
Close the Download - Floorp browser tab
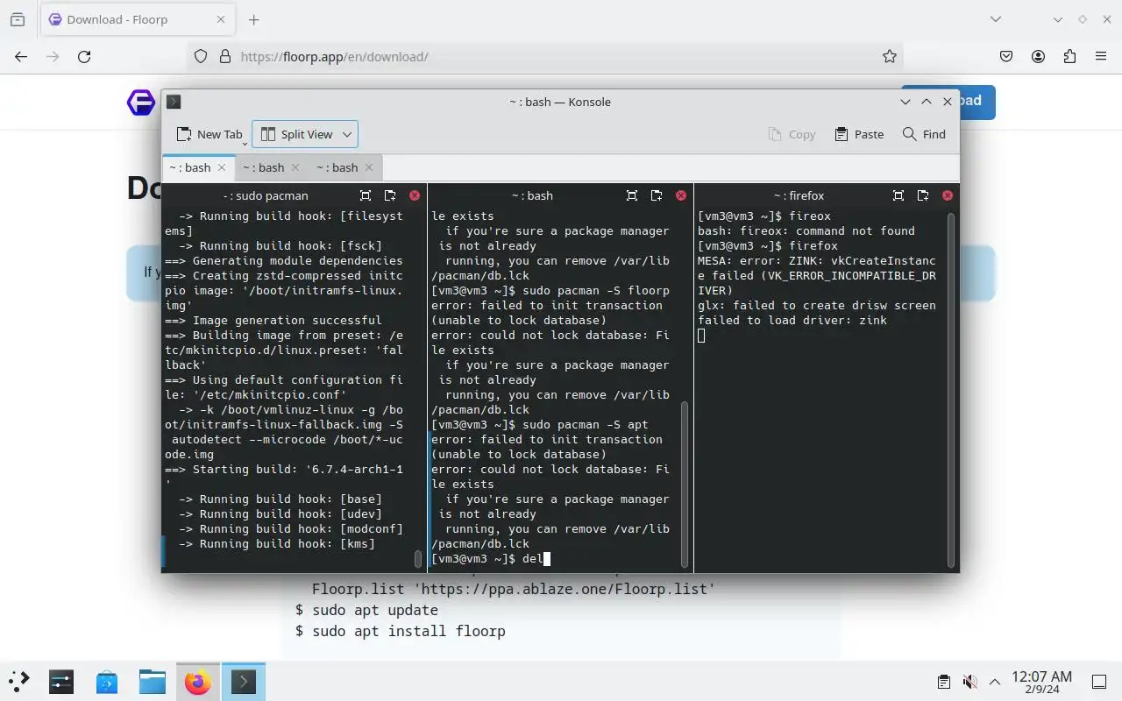221,19
